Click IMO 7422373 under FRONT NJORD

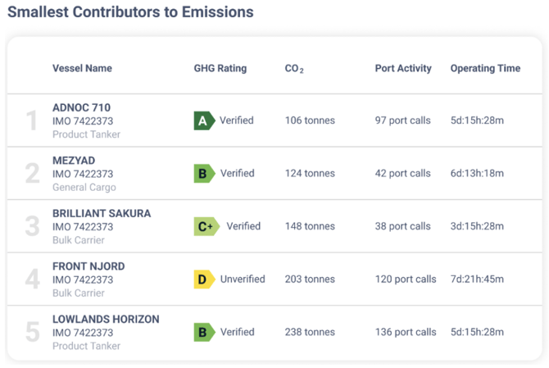(83, 279)
